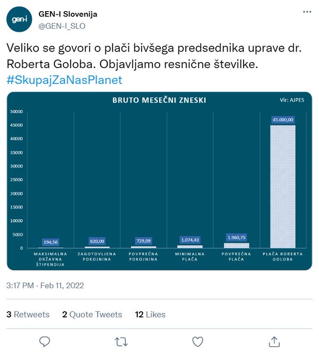Click the Vir: AJPES source text
The width and height of the screenshot is (319, 361).
(x=292, y=100)
